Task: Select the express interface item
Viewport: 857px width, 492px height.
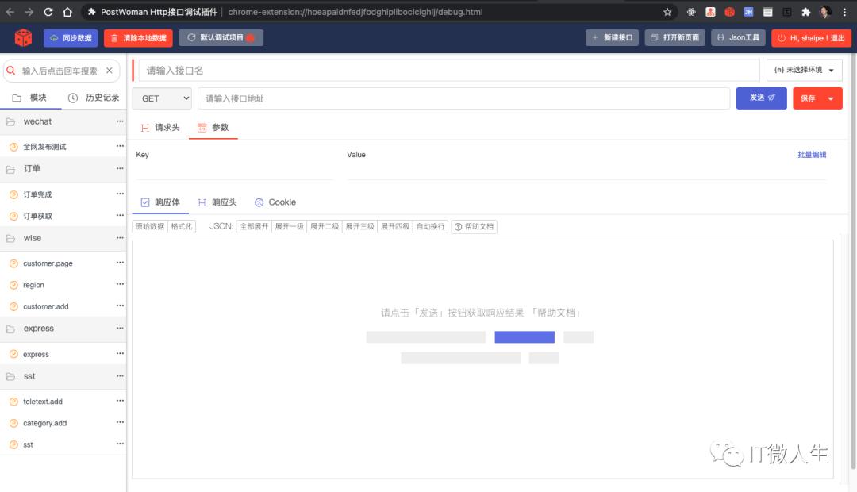Action: tap(36, 354)
